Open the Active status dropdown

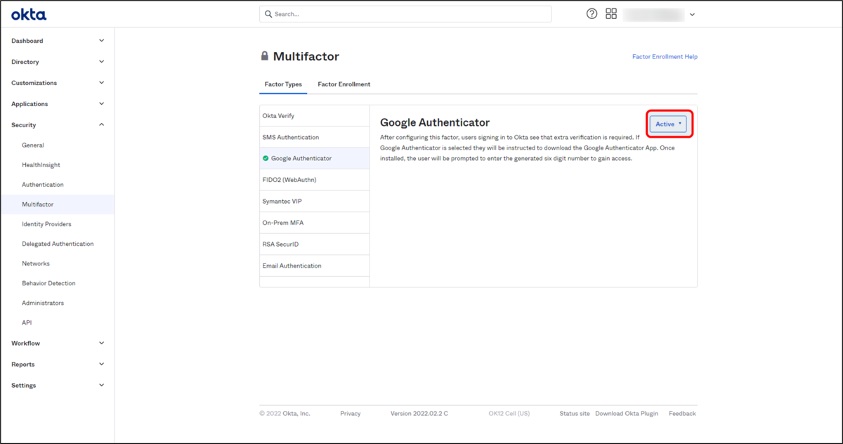coord(668,124)
